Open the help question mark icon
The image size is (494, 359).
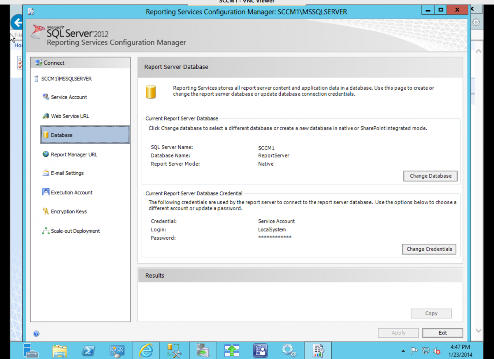click(x=36, y=333)
